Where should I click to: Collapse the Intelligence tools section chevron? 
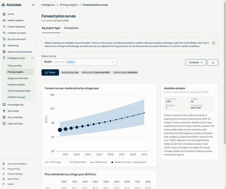32,58
